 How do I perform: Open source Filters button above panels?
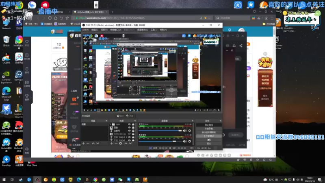pyautogui.click(x=130, y=116)
